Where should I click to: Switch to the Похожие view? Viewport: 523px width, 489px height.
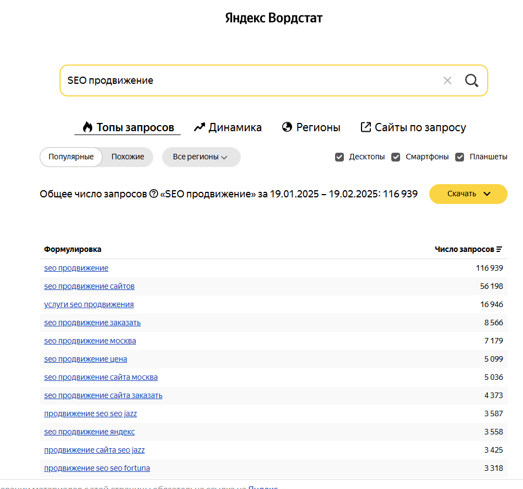pyautogui.click(x=127, y=157)
